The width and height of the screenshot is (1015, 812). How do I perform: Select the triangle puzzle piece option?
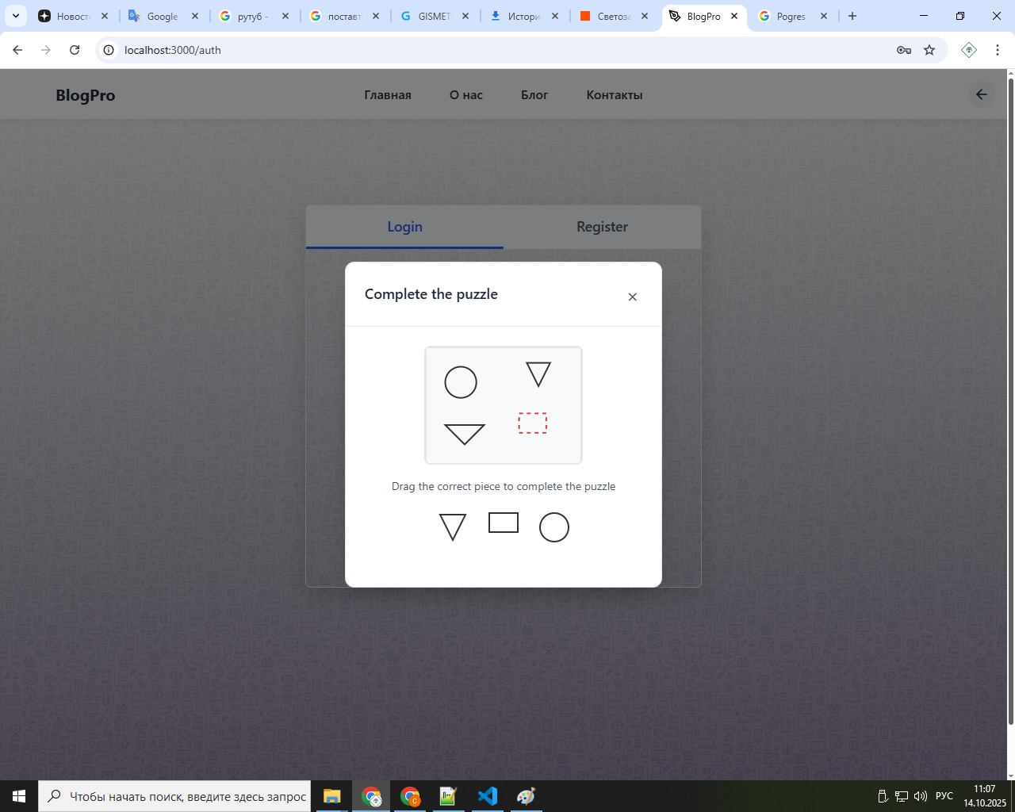(x=453, y=527)
